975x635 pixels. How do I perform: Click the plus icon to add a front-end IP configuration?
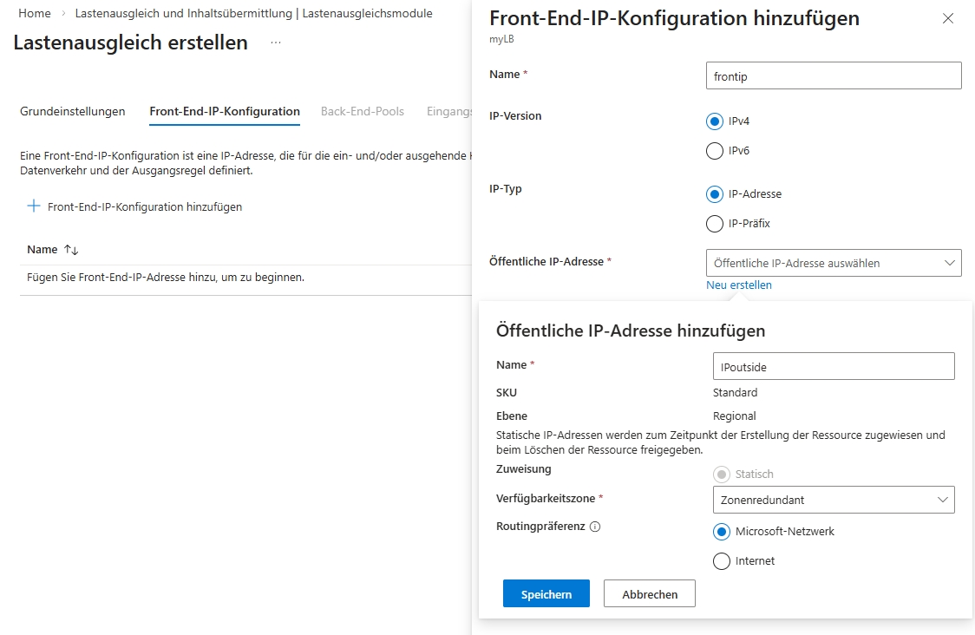(34, 206)
